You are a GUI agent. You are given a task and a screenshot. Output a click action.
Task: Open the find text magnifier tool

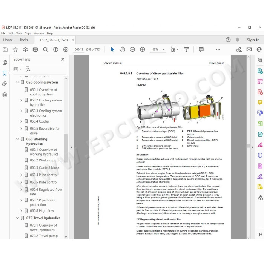point(46,49)
